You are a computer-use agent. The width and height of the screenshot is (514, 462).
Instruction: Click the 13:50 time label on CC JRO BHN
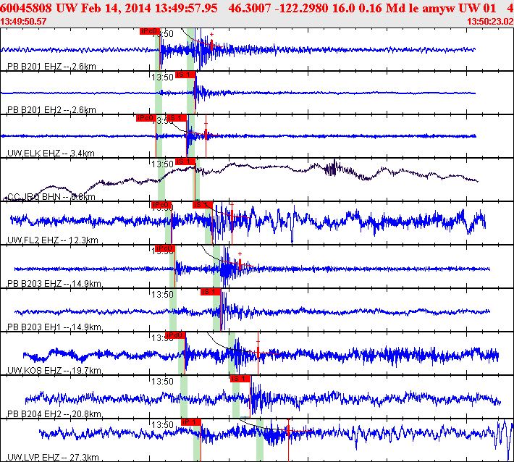click(x=162, y=164)
